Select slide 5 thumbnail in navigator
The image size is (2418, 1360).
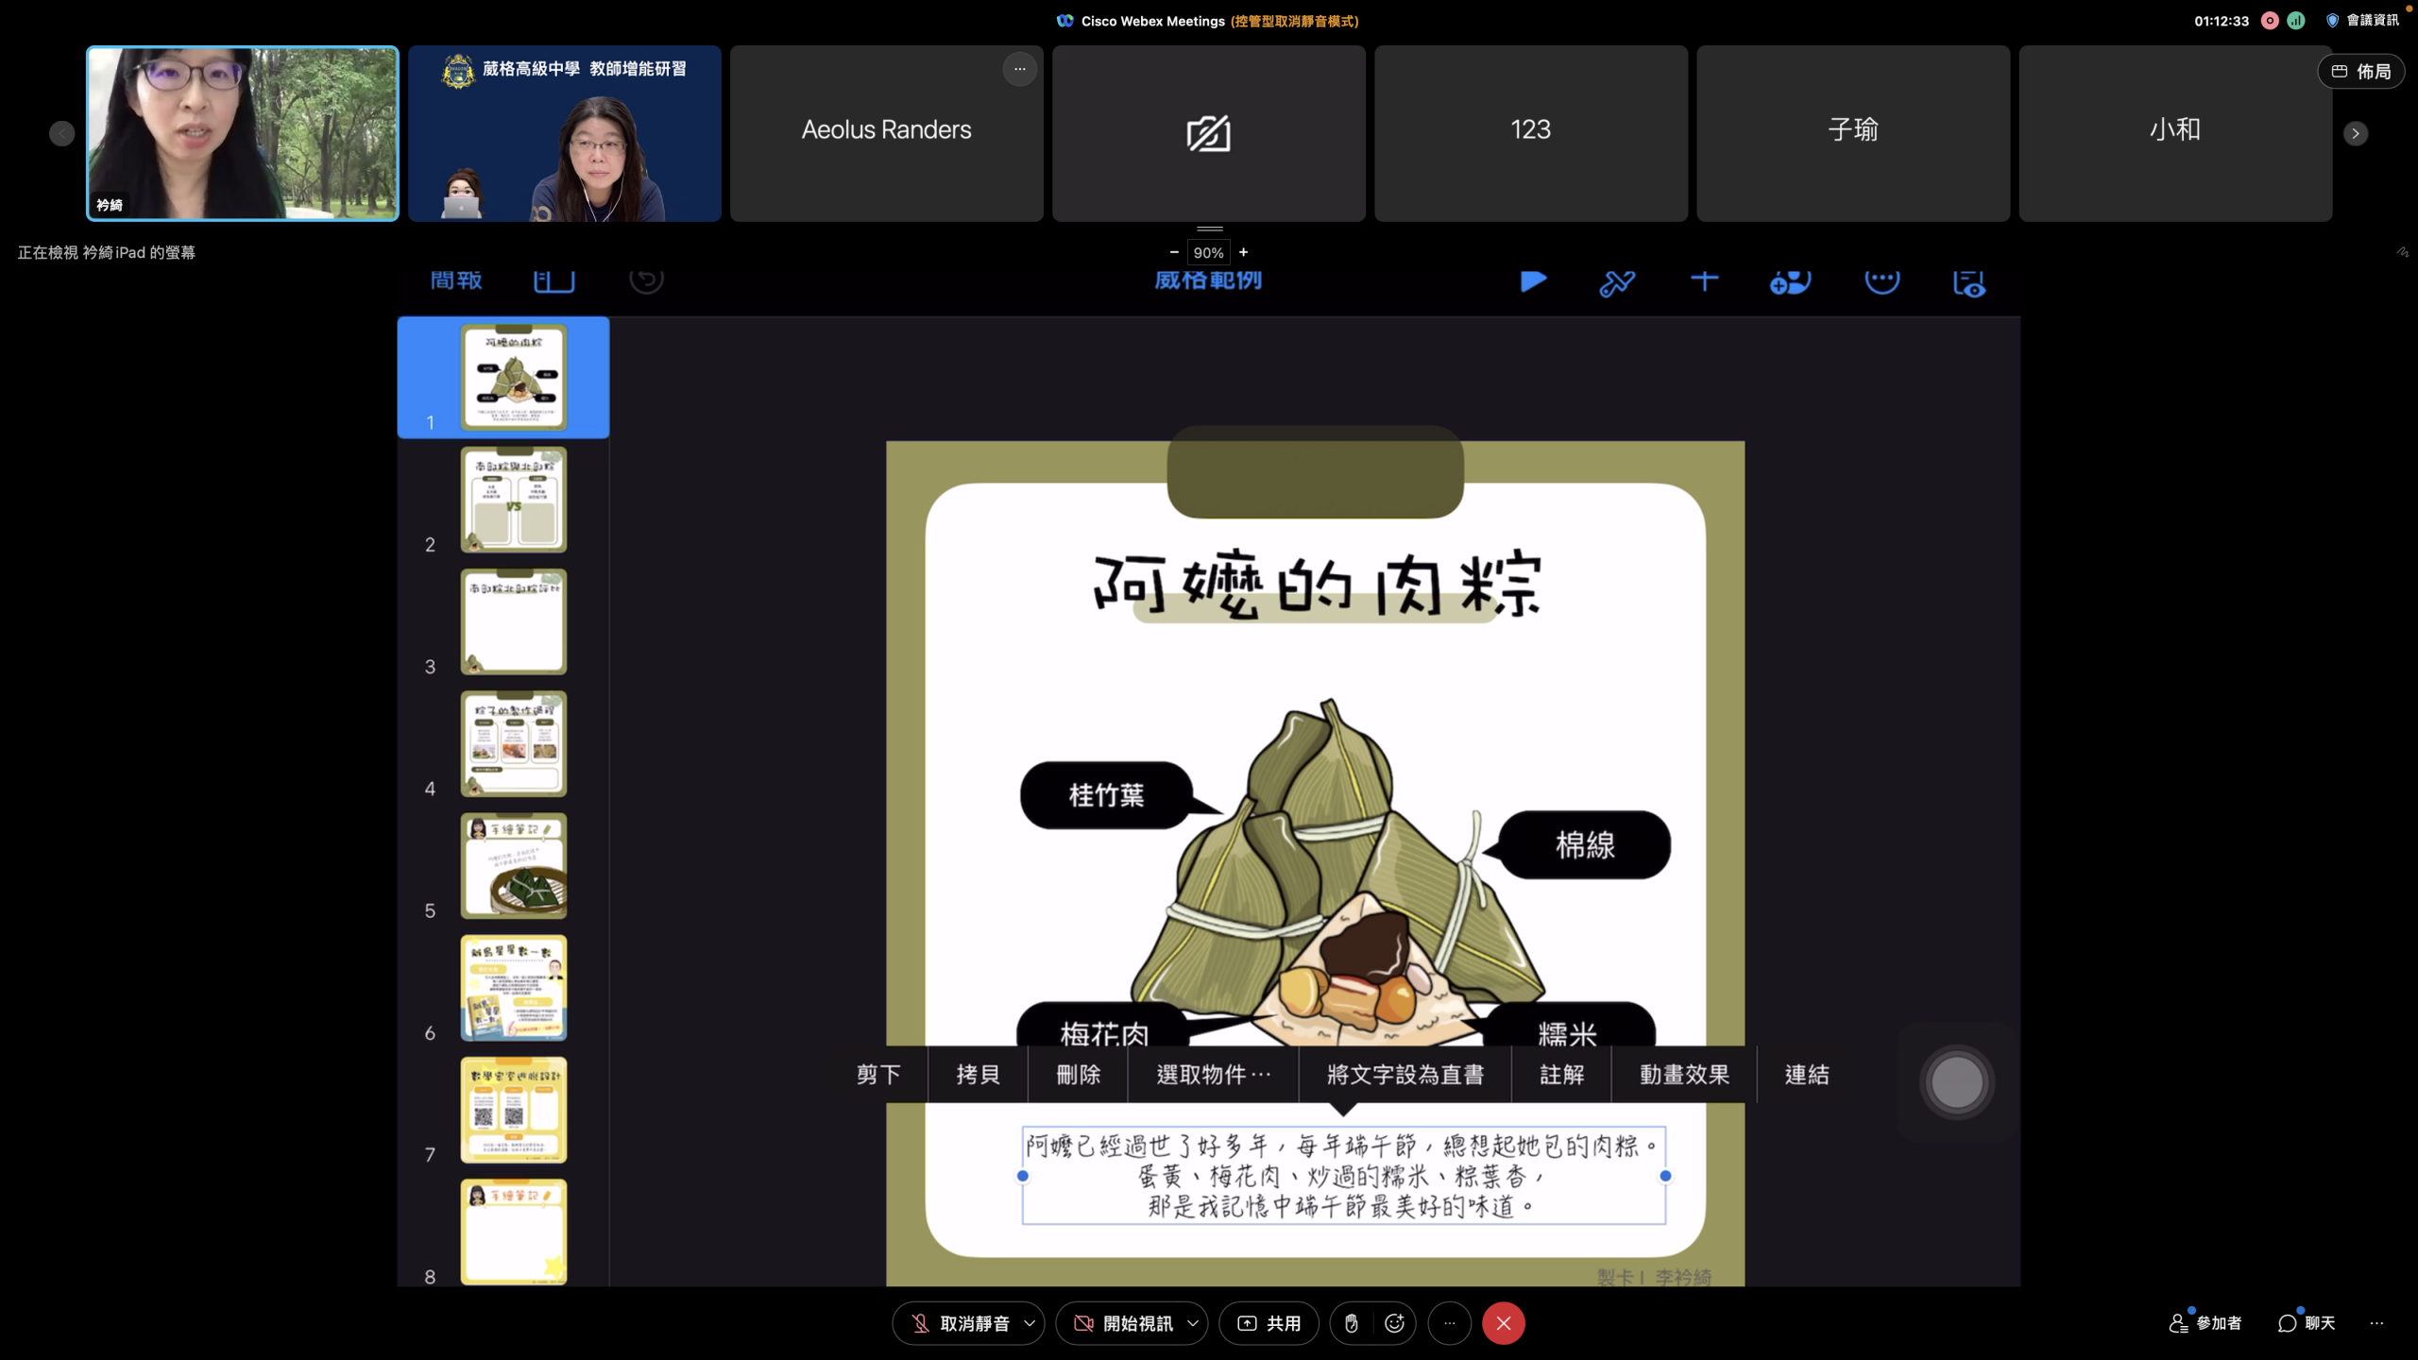[x=513, y=865]
